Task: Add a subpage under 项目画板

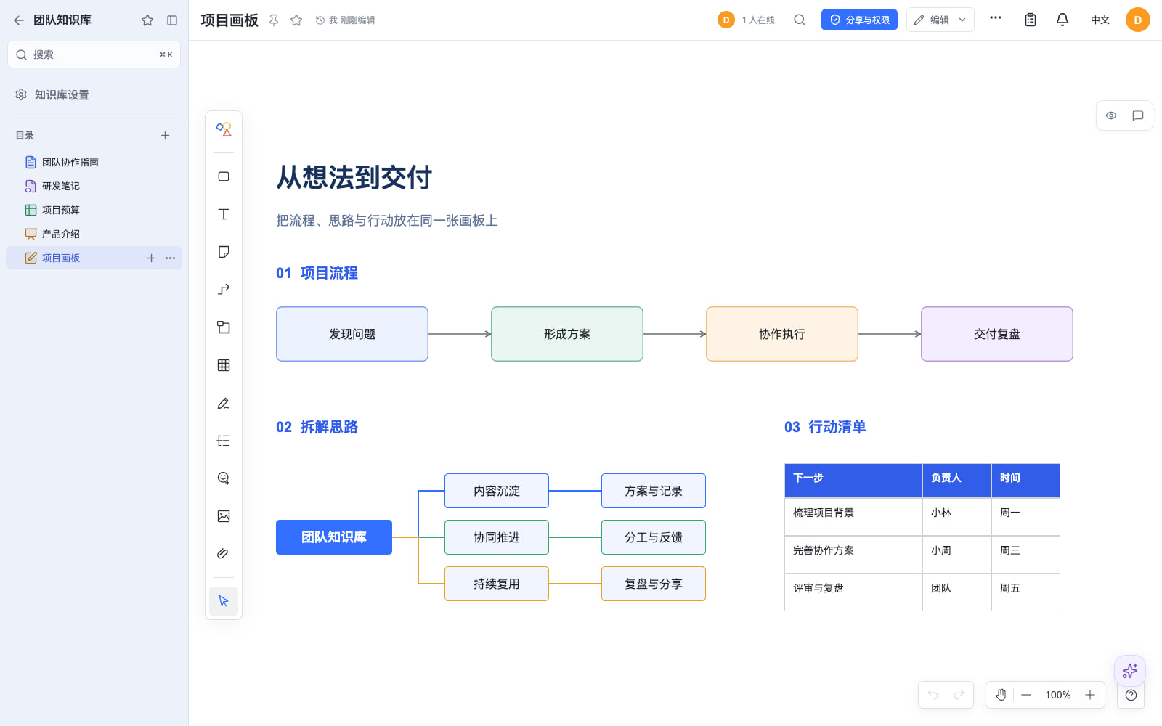Action: [151, 258]
